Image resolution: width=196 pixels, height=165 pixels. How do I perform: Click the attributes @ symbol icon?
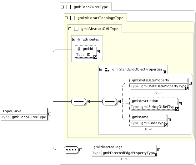coord(79,40)
